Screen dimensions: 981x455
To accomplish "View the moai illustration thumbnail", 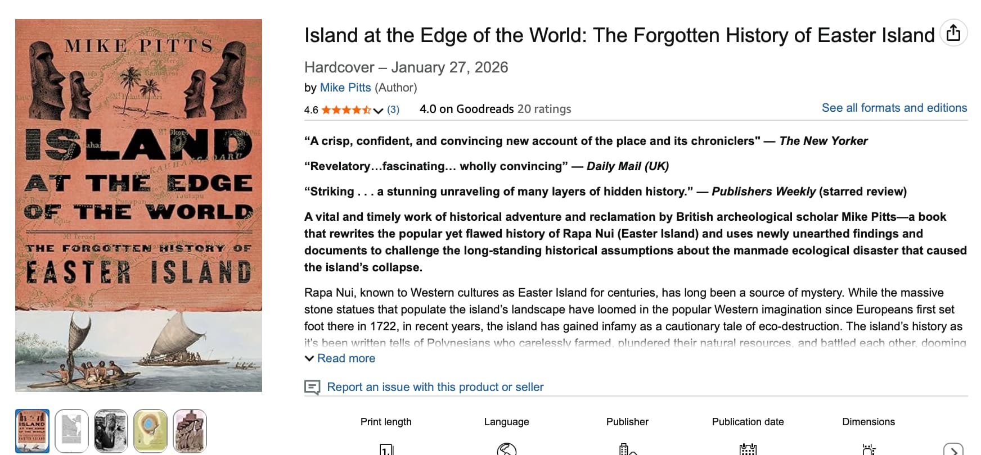I will tap(190, 431).
